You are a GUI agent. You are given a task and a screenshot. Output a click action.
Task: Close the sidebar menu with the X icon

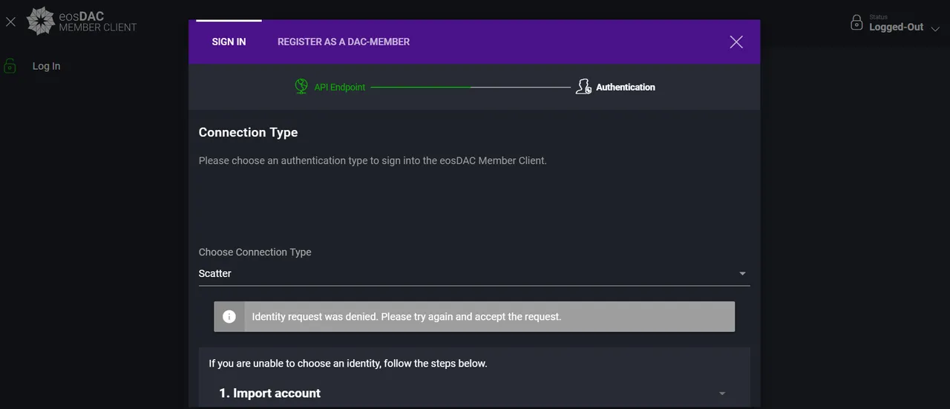point(10,22)
